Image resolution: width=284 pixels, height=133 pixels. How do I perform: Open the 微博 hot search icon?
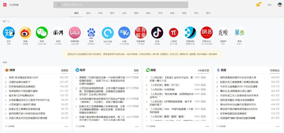point(25,33)
